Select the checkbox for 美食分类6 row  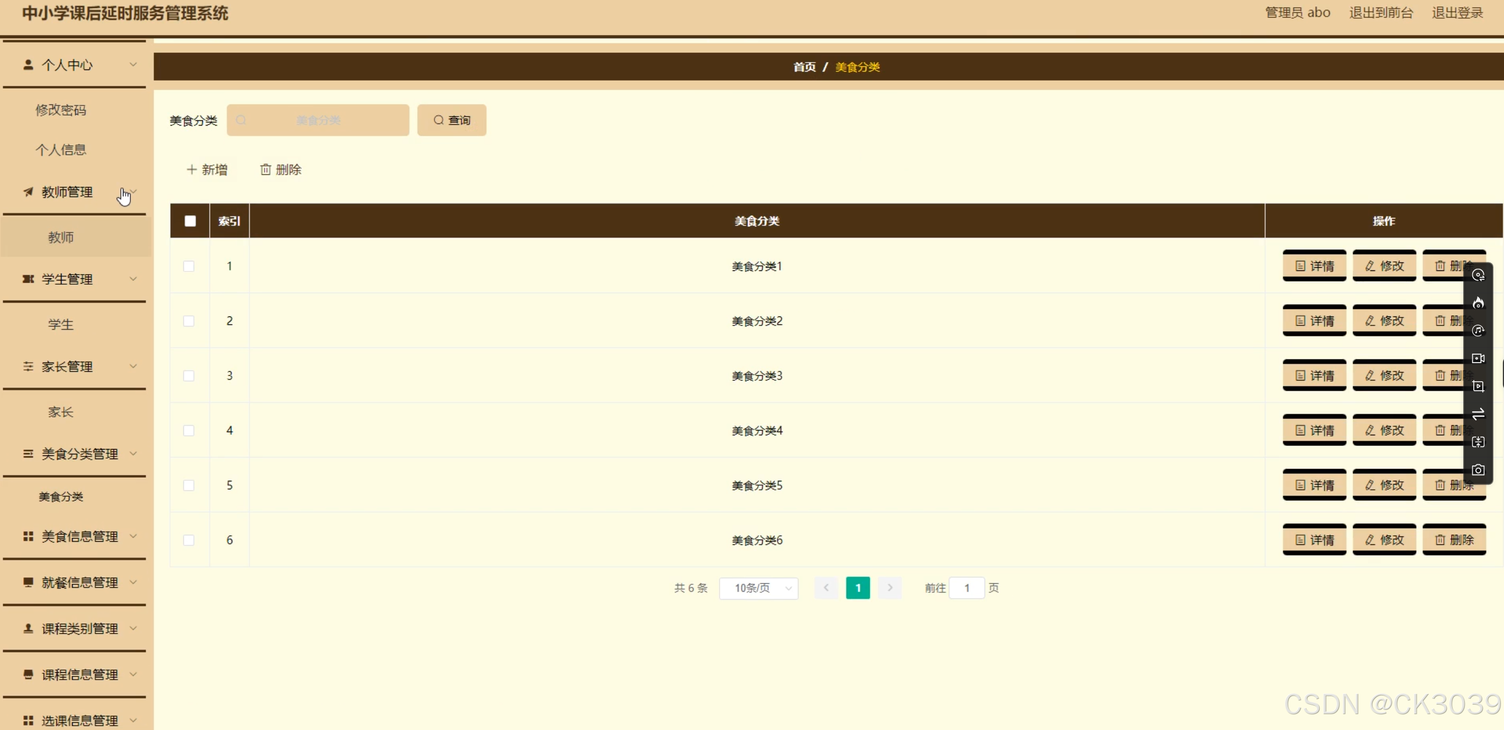[x=189, y=540]
